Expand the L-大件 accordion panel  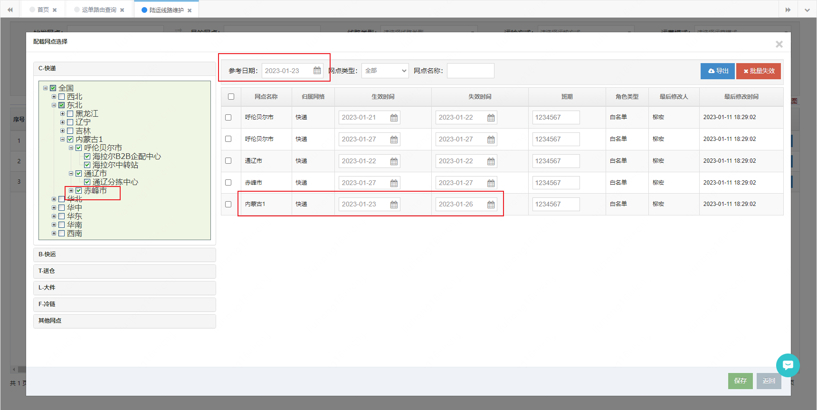(124, 288)
